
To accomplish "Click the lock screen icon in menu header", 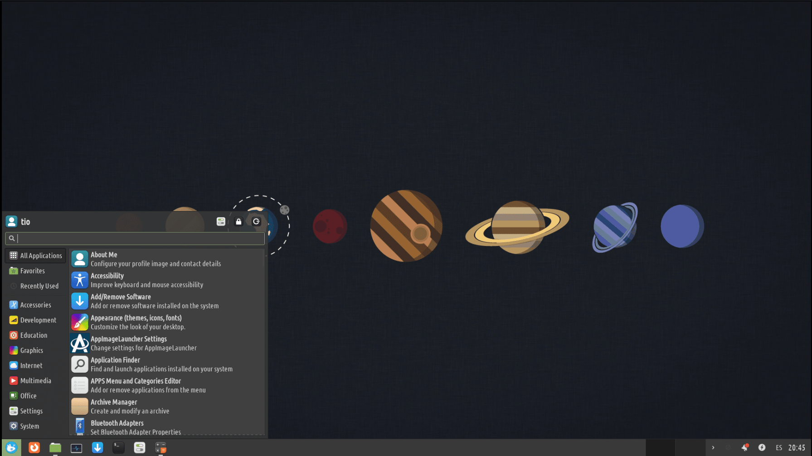I will click(x=238, y=222).
